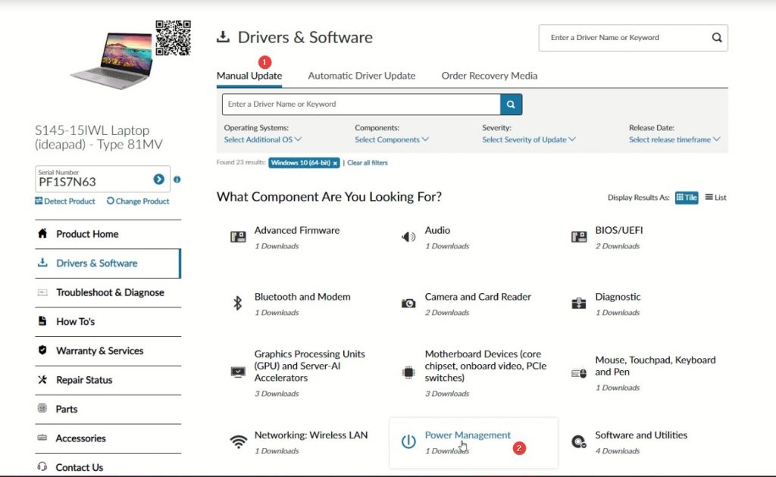Click the Clear all filters link
The width and height of the screenshot is (776, 477).
point(367,163)
